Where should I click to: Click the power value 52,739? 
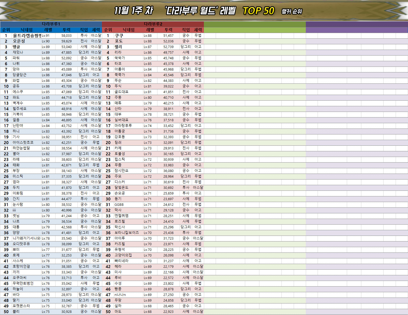[168, 47]
